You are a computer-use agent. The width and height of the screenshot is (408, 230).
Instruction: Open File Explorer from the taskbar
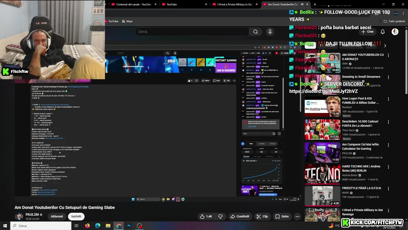[108, 226]
